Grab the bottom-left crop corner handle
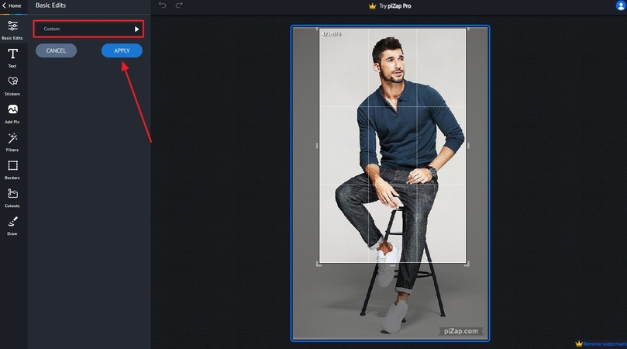Viewport: 627px width, 349px height. [x=319, y=264]
